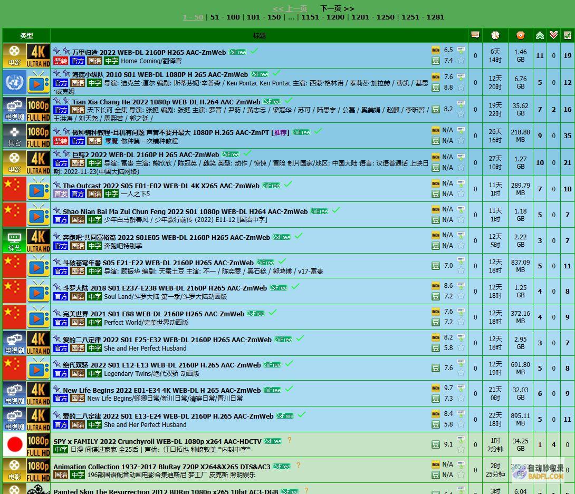Click Japan flag icon in SPY x FAMILY row
The image size is (575, 494).
coord(14,444)
